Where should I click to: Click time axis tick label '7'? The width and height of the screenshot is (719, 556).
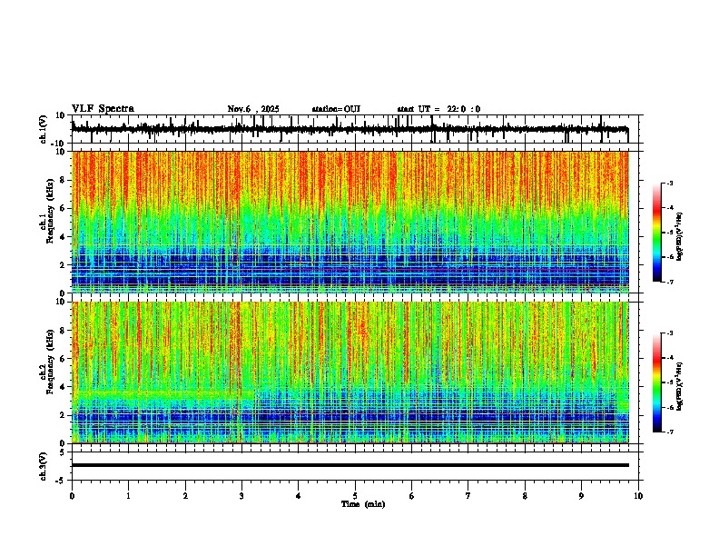pyautogui.click(x=468, y=496)
